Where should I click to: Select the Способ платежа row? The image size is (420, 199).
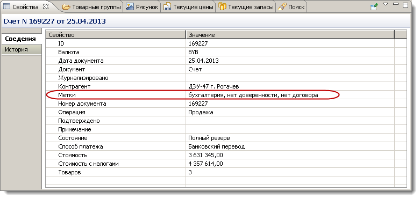[x=226, y=146]
